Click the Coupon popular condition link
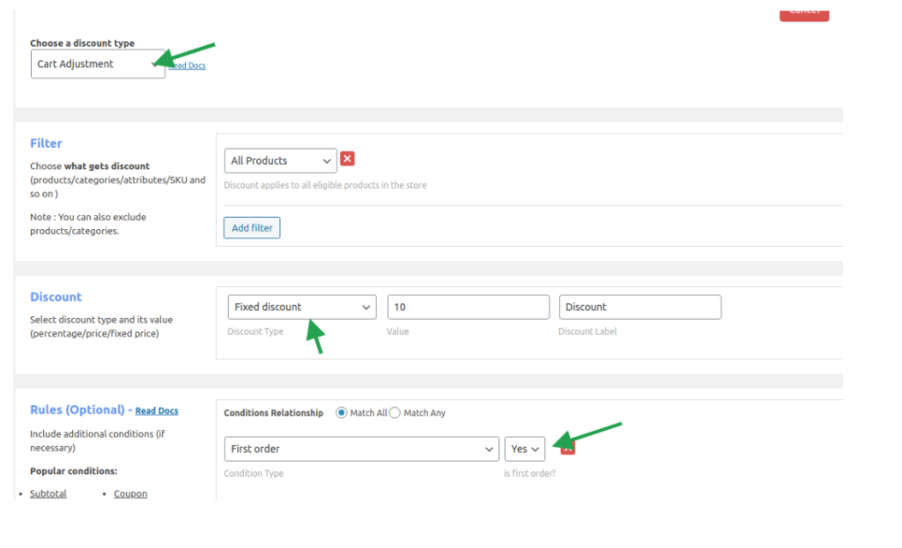Screen dimensions: 902x548 click(x=130, y=493)
